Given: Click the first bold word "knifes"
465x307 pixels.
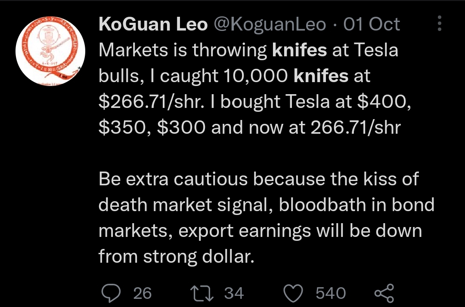Looking at the screenshot, I should pyautogui.click(x=300, y=50).
